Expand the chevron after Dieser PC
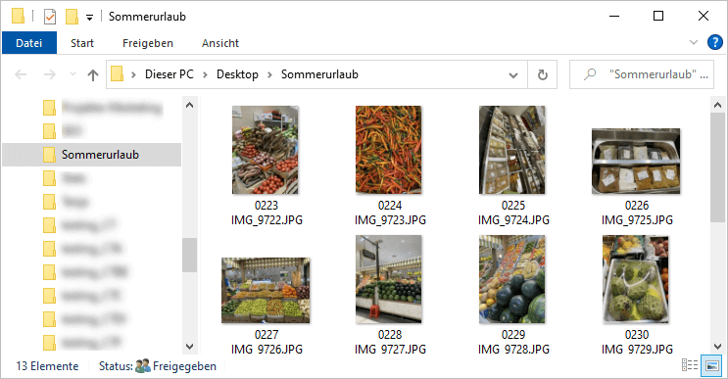This screenshot has height=379, width=728. [x=205, y=74]
